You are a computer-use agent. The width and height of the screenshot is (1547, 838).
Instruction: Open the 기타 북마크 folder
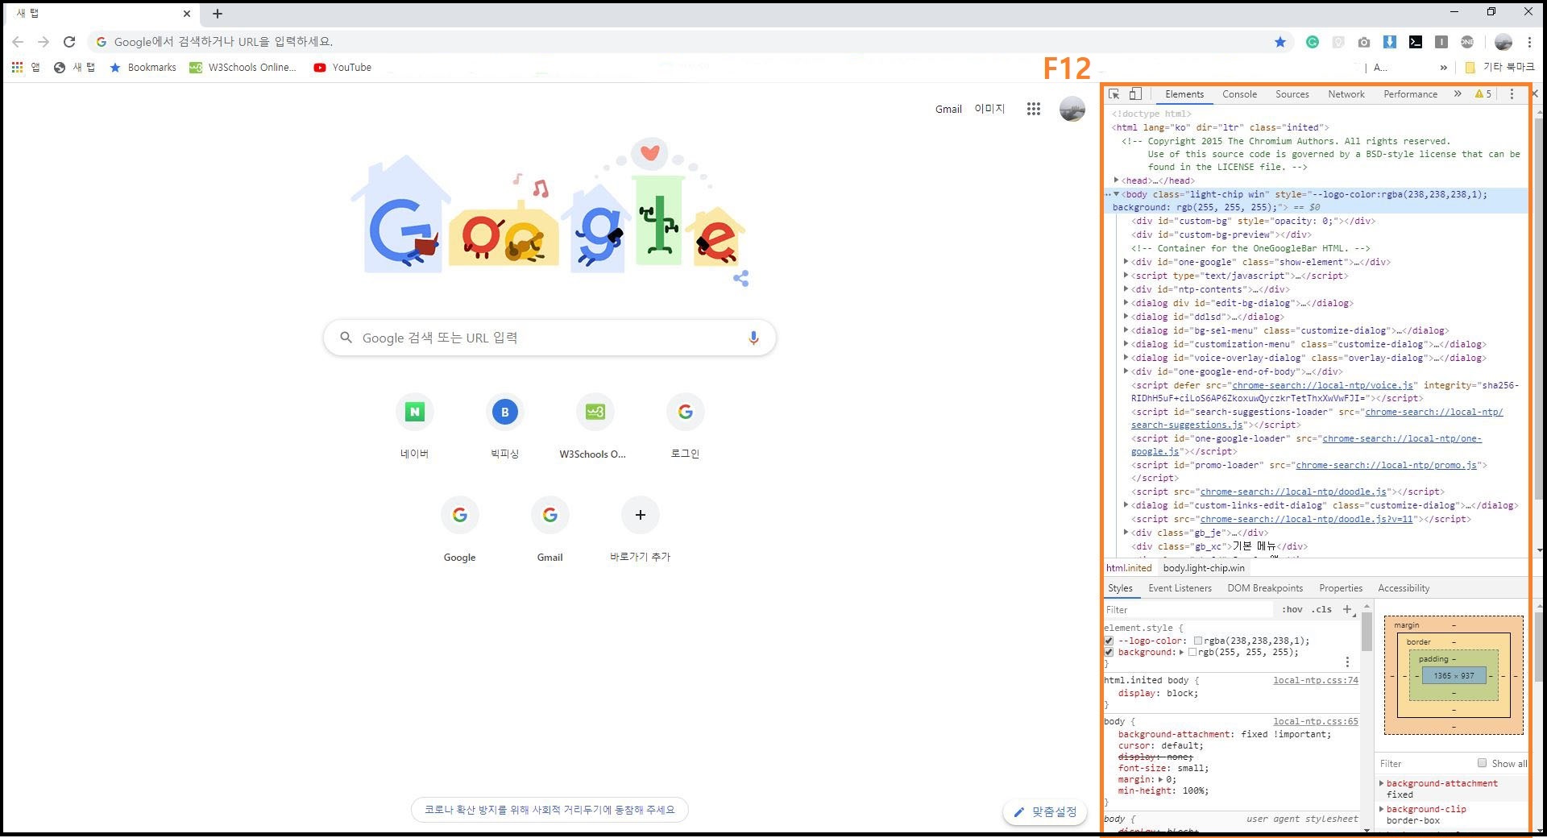[1499, 68]
